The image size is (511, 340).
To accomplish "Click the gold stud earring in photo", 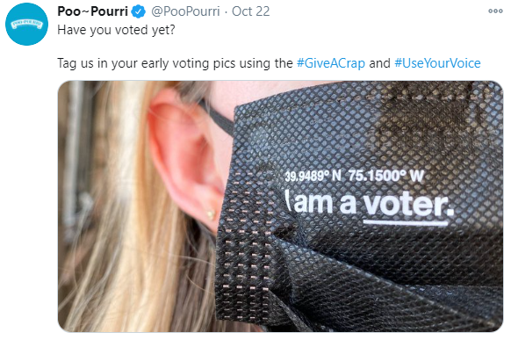I will coord(211,214).
